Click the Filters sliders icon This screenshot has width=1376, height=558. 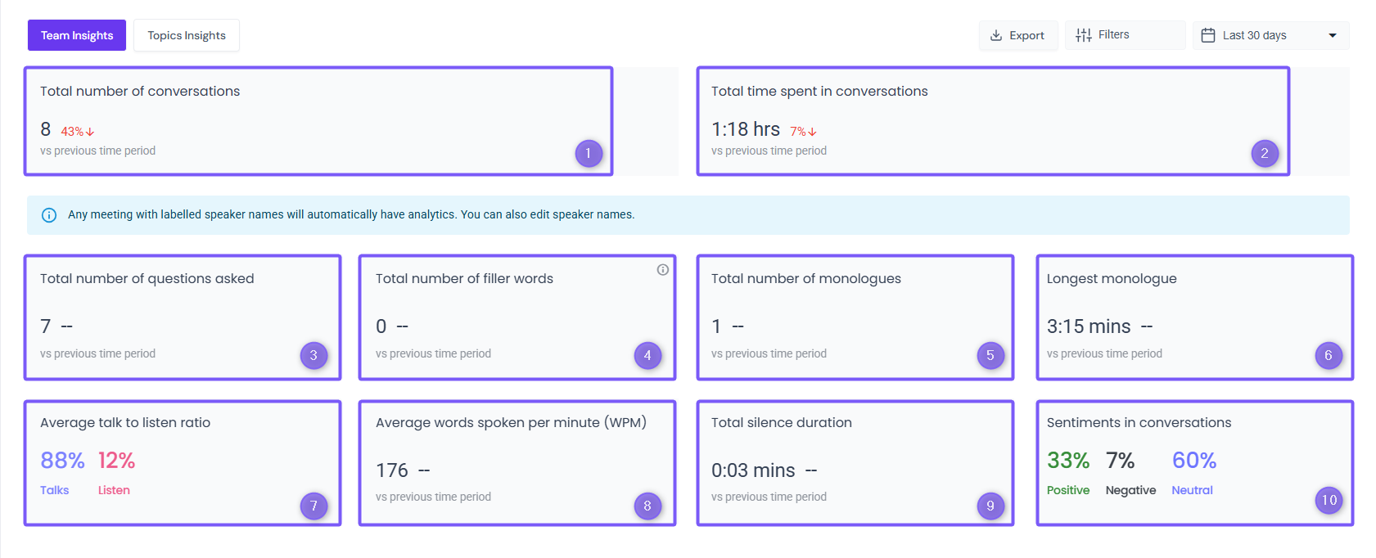click(x=1084, y=35)
